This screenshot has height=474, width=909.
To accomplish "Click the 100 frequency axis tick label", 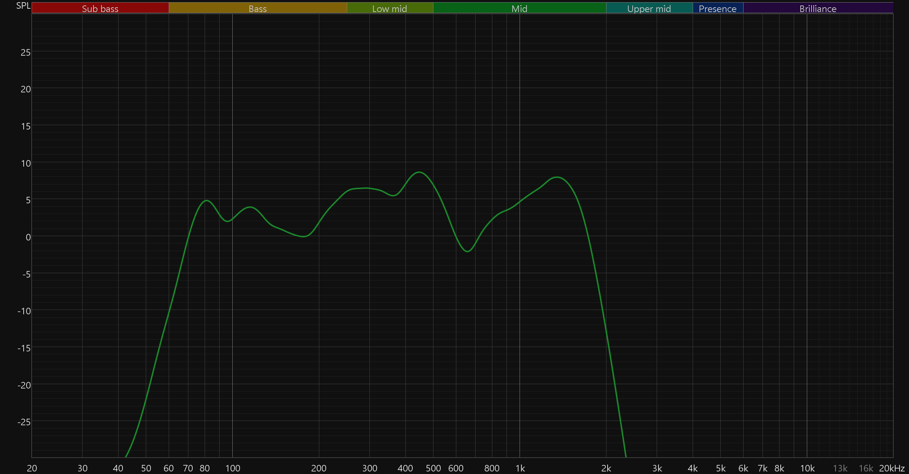I will (x=233, y=468).
